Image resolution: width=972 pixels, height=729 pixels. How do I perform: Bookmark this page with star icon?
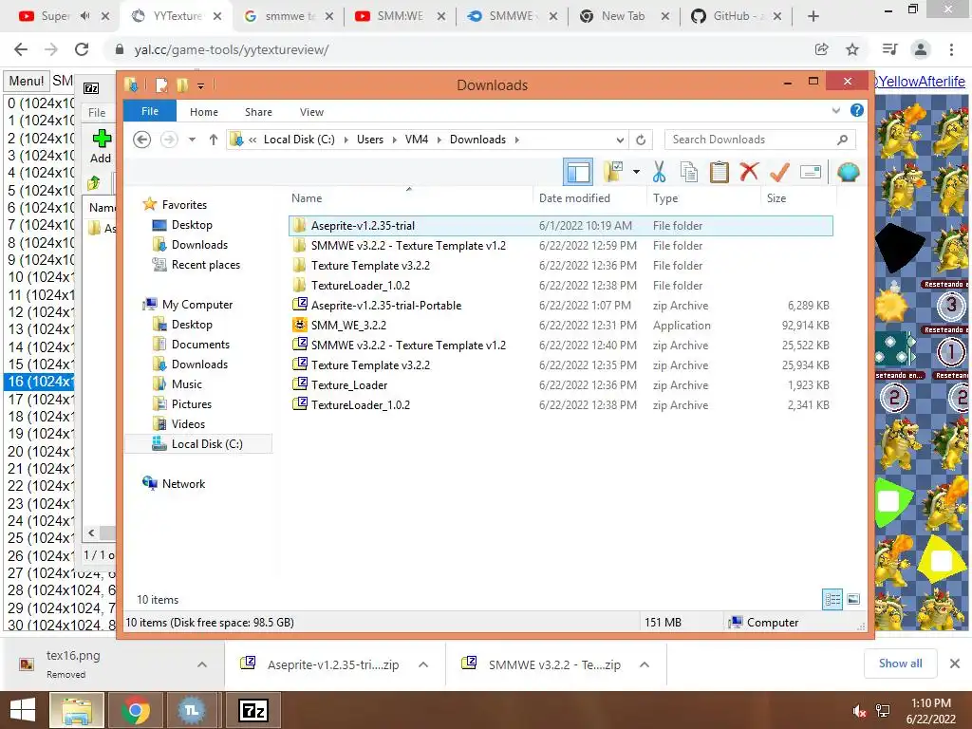pyautogui.click(x=852, y=49)
